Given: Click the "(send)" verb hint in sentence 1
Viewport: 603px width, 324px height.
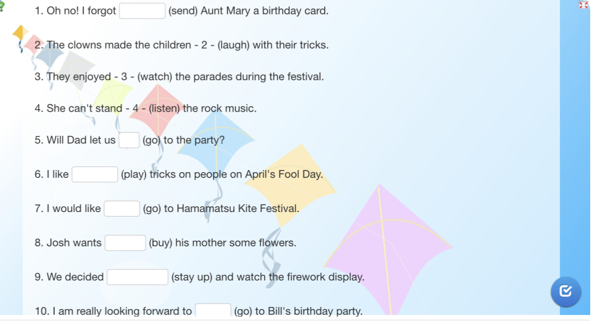Looking at the screenshot, I should 183,11.
